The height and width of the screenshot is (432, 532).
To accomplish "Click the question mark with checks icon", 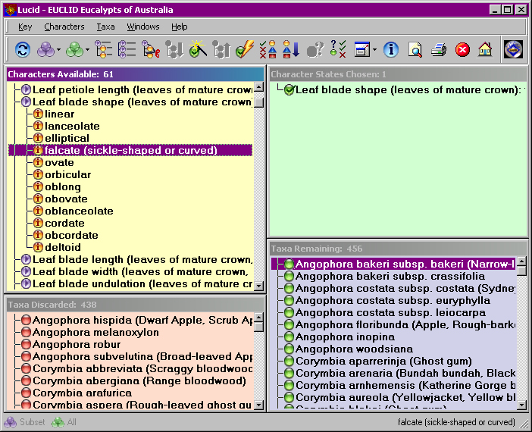I will (x=338, y=49).
